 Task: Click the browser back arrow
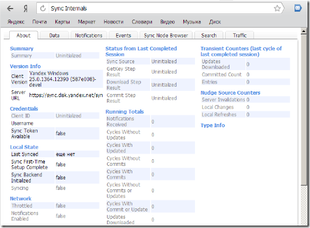coord(10,9)
